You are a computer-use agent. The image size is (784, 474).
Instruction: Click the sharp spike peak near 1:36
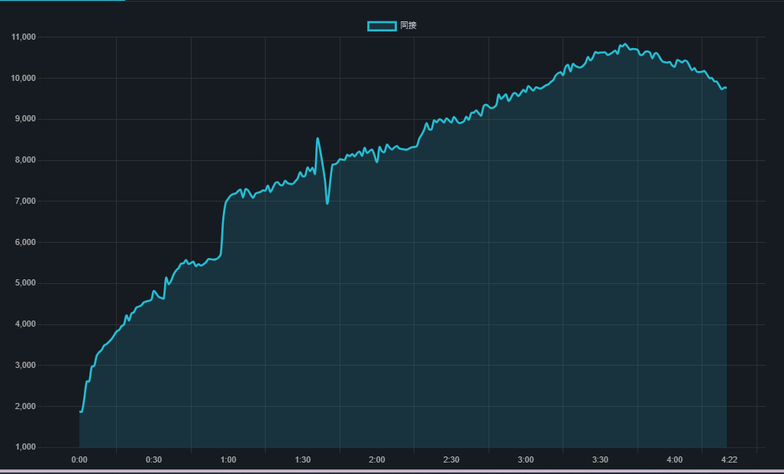coord(318,138)
